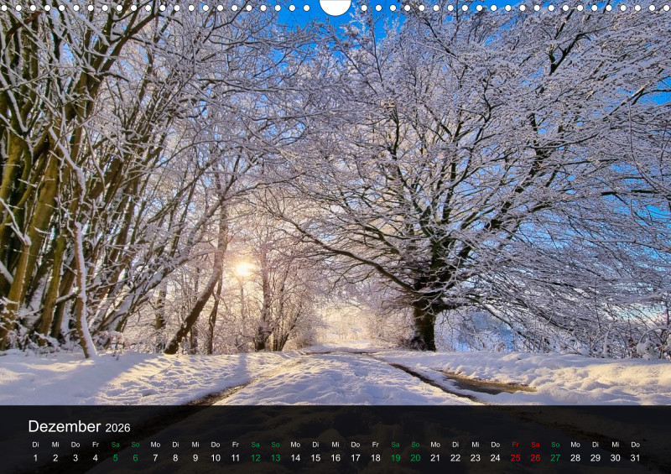This screenshot has height=474, width=671.
Task: Click green date 20 labeled So
Action: point(415,458)
